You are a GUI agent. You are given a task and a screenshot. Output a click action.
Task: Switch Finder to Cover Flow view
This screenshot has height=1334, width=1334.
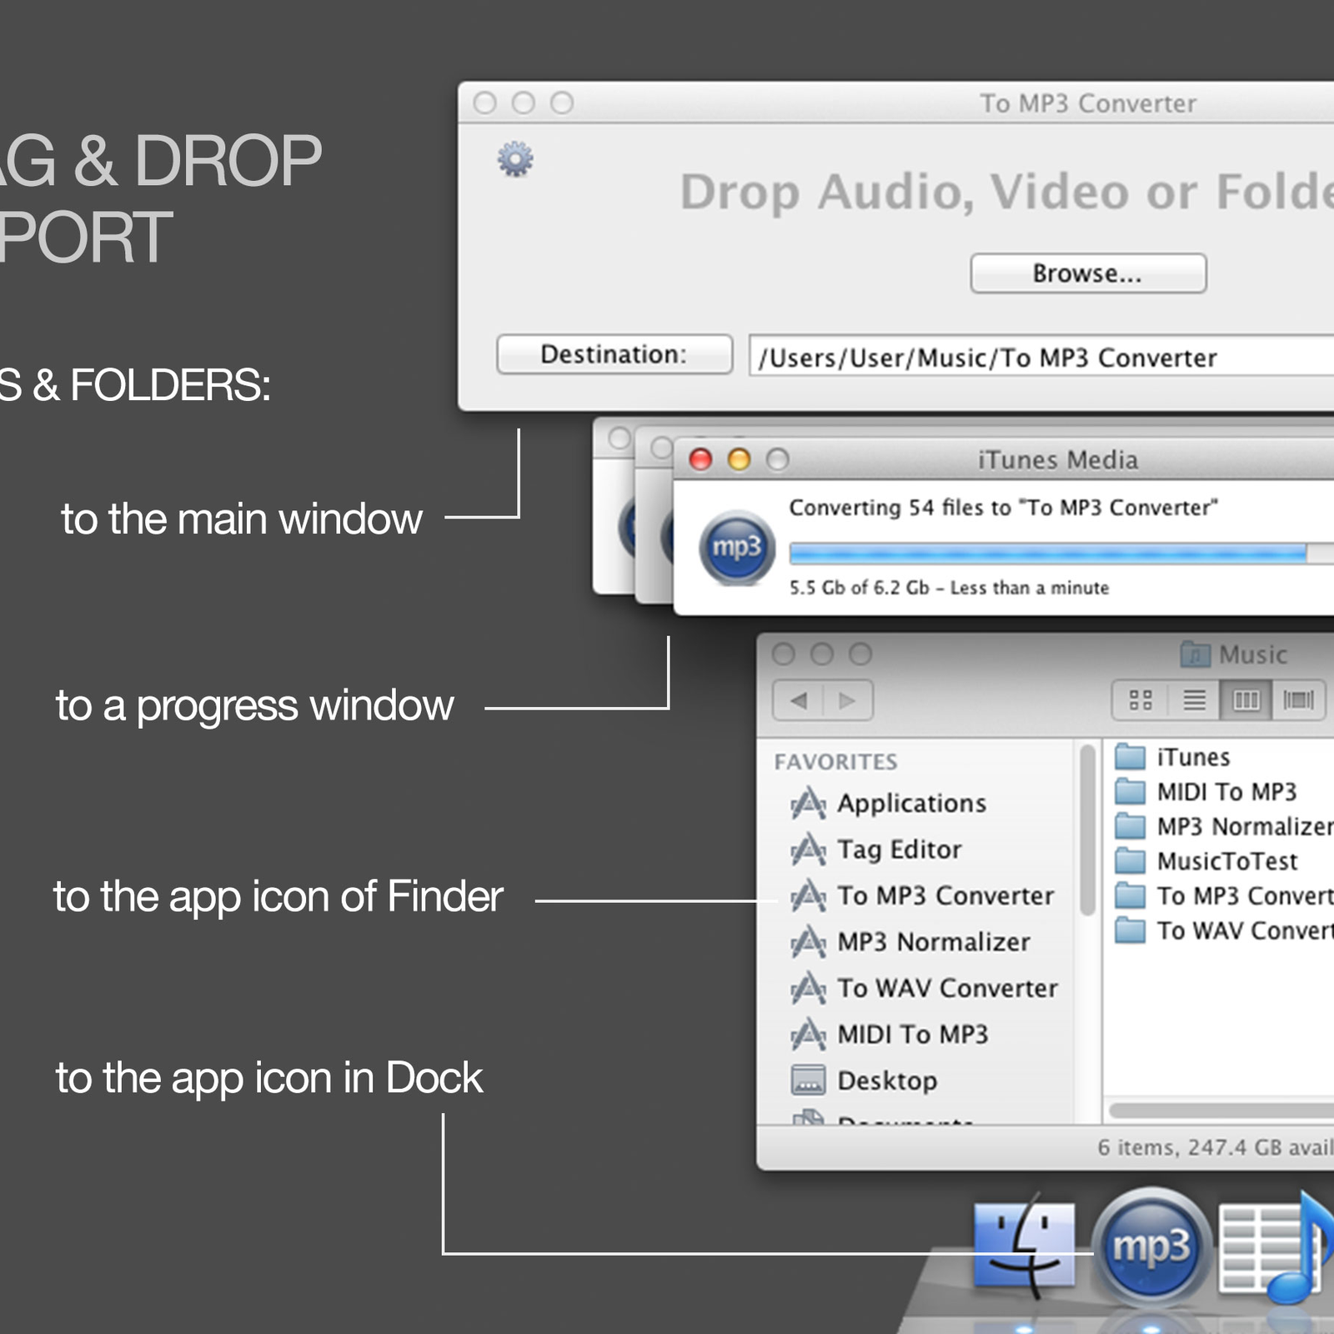point(1298,700)
